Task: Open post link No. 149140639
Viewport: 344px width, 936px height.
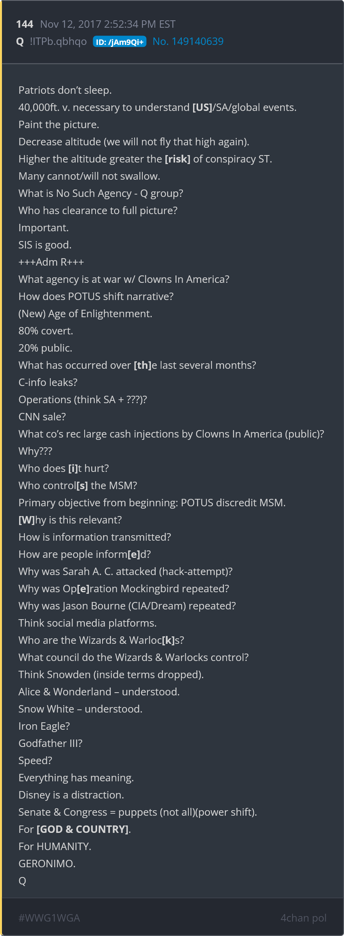Action: click(x=188, y=41)
